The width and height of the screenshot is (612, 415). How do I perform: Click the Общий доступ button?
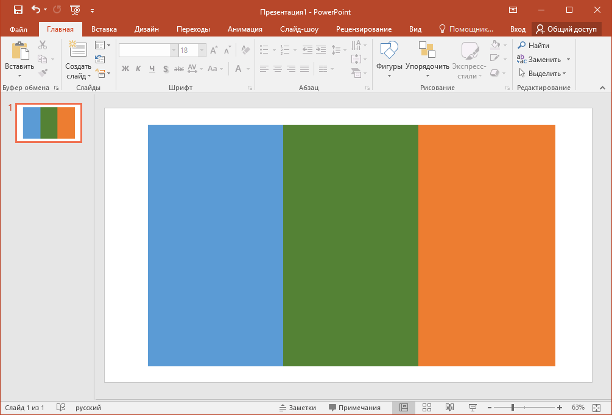(566, 29)
